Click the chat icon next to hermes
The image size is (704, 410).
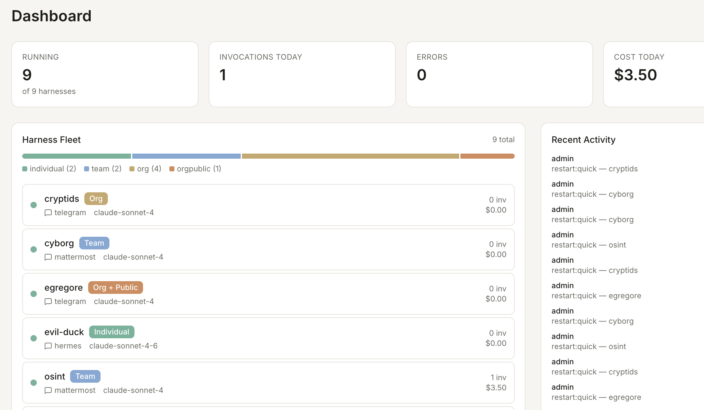click(x=48, y=346)
